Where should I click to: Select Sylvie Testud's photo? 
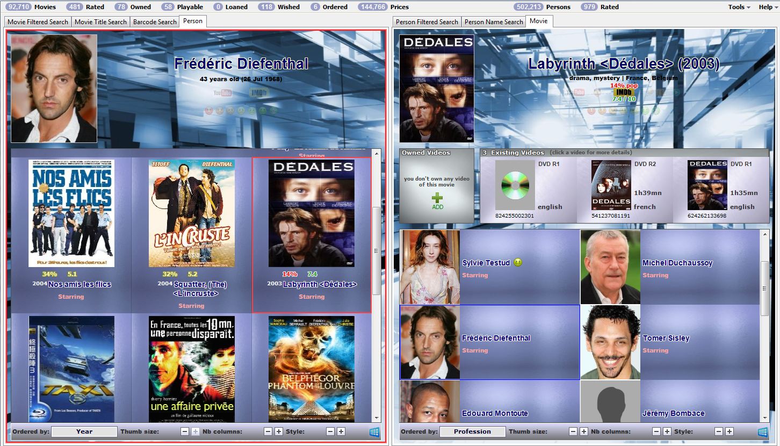click(430, 267)
